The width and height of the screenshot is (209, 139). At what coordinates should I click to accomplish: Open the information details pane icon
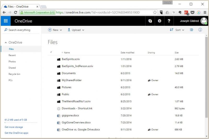[x=200, y=30]
